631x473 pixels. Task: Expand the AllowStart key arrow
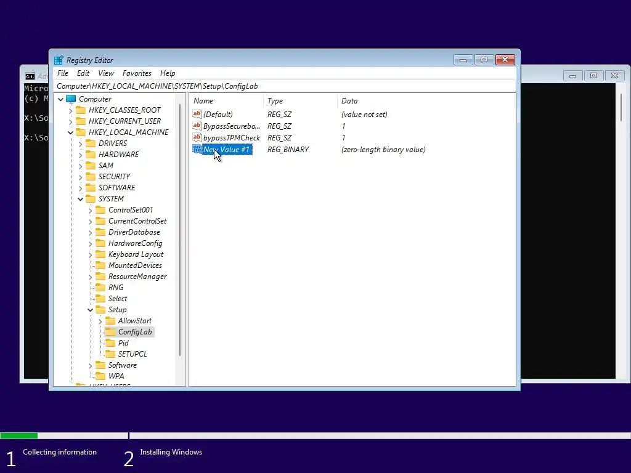[x=100, y=321]
